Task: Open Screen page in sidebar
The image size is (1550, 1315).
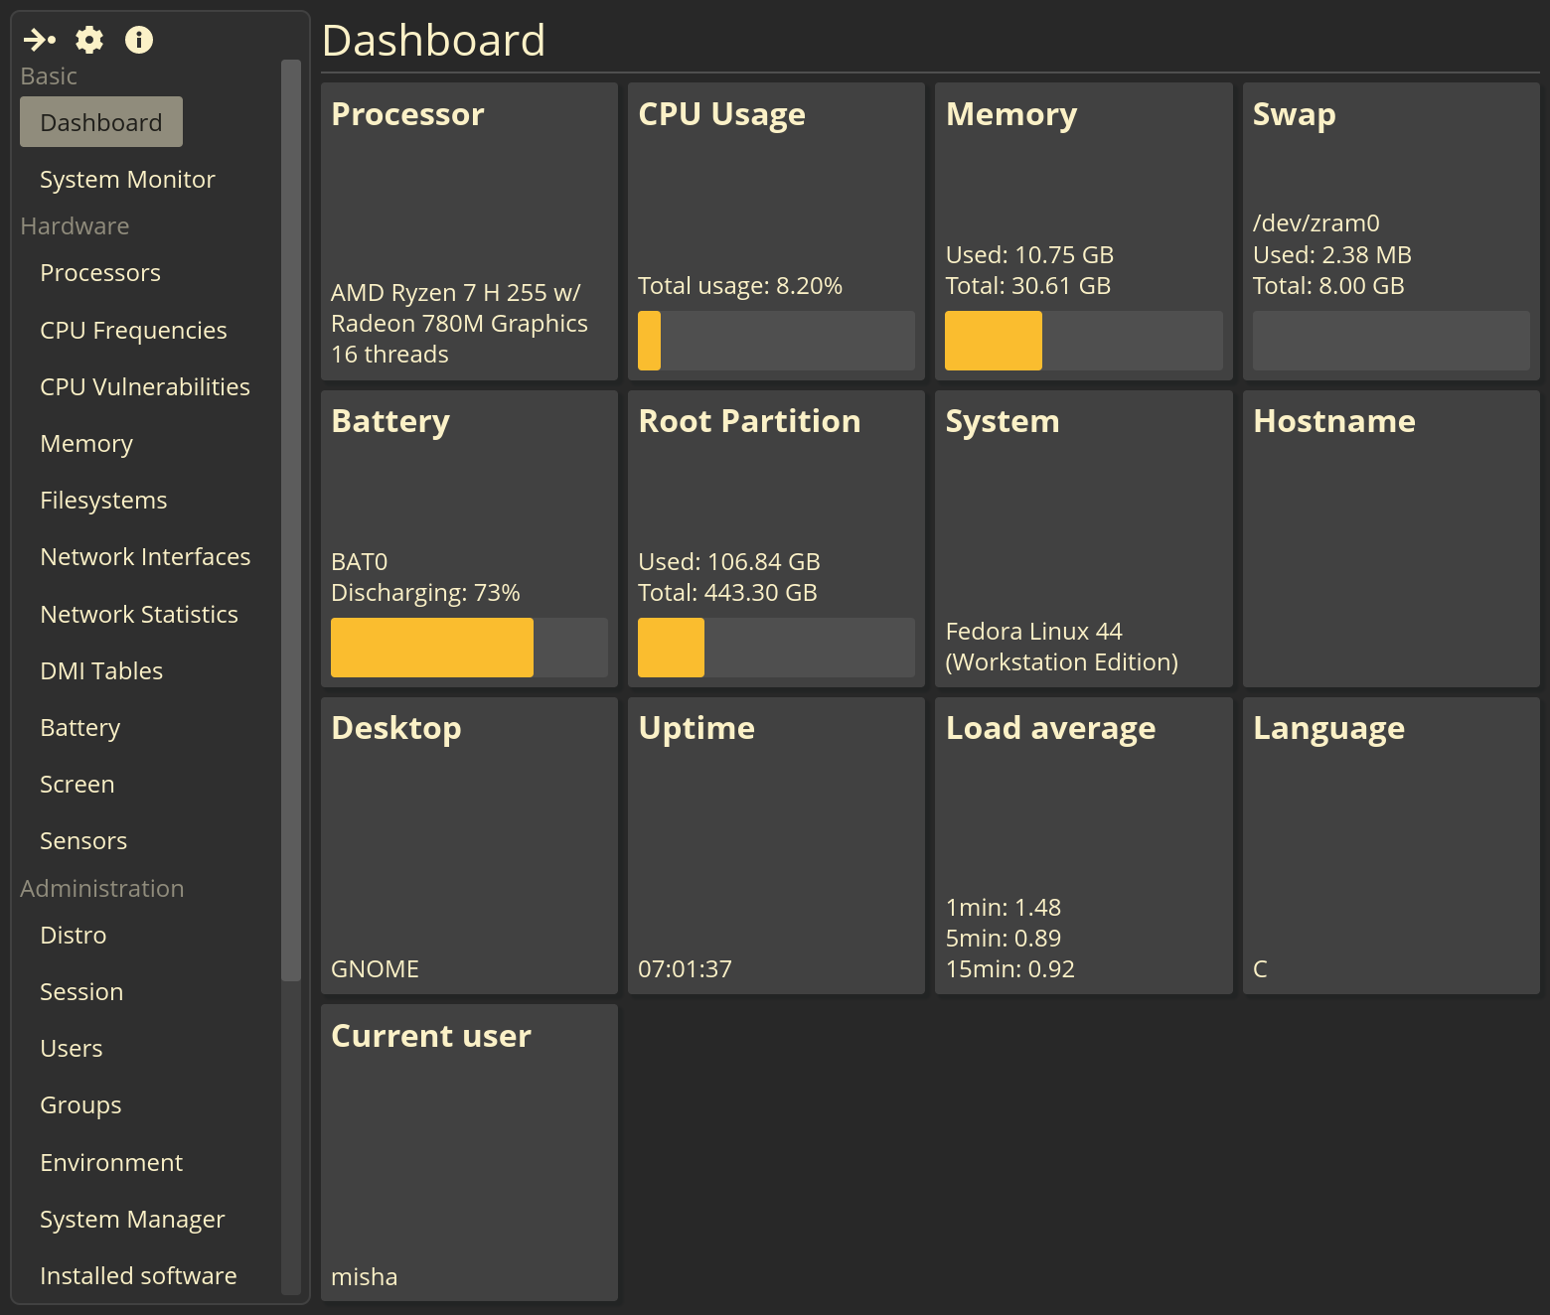Action: pos(77,784)
